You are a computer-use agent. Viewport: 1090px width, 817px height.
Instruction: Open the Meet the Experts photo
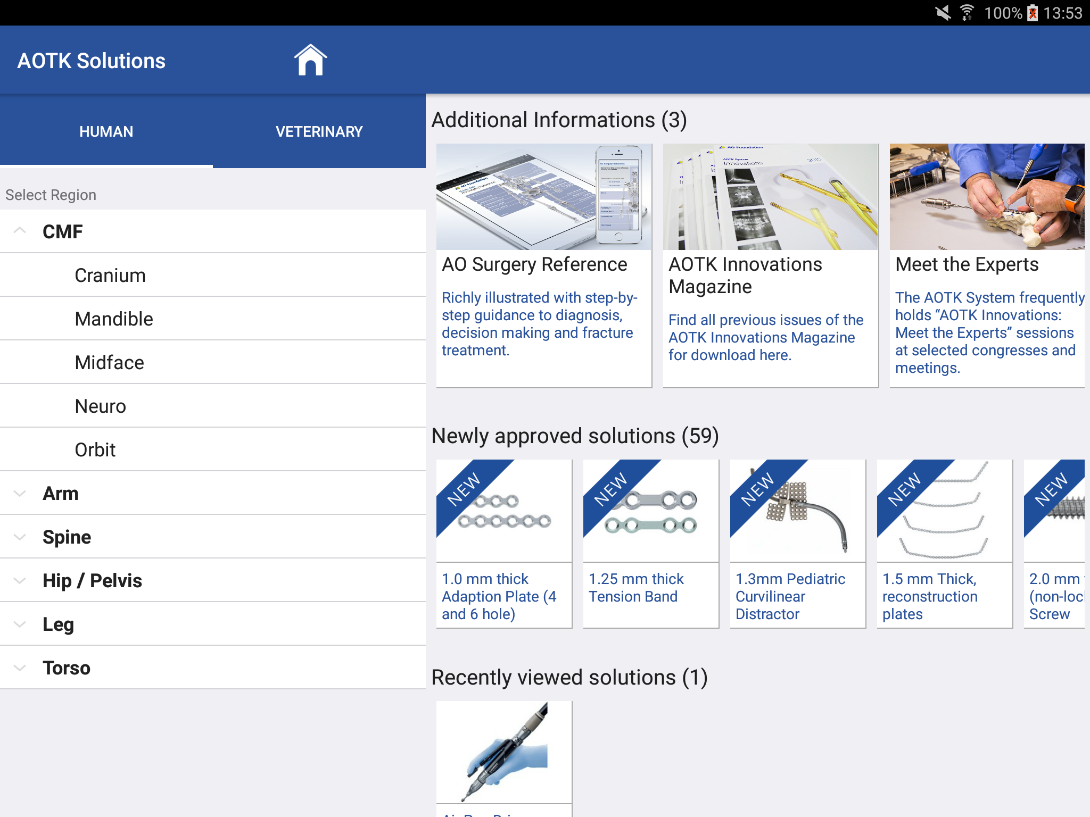987,197
